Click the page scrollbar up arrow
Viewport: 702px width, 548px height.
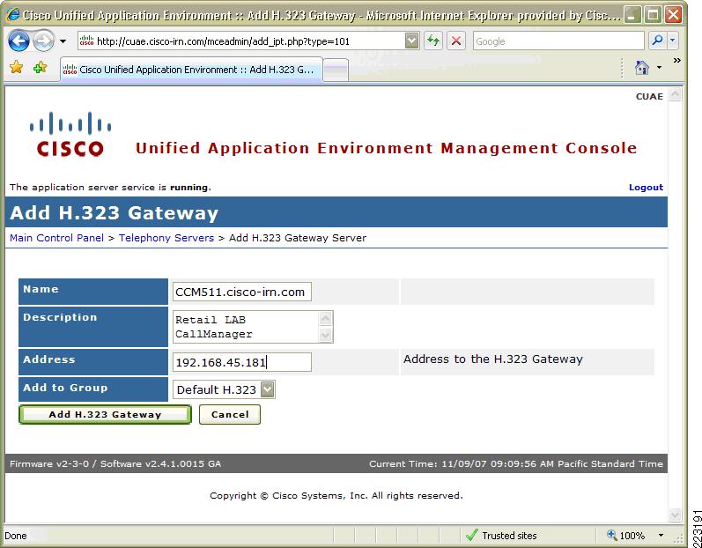676,94
